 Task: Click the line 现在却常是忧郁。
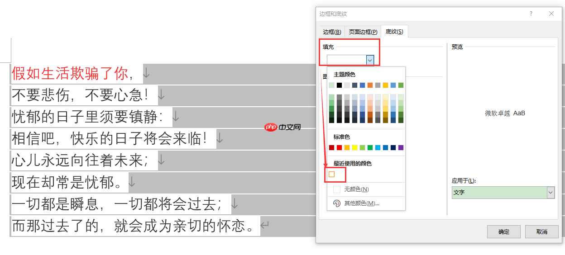click(x=69, y=182)
